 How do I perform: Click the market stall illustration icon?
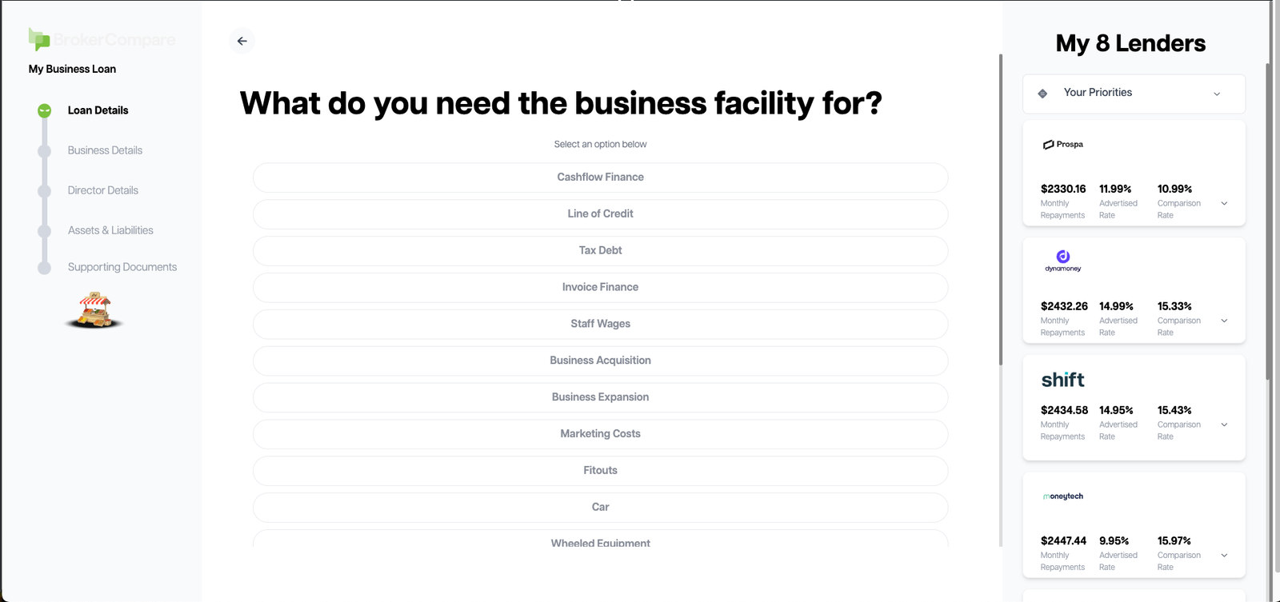tap(94, 310)
